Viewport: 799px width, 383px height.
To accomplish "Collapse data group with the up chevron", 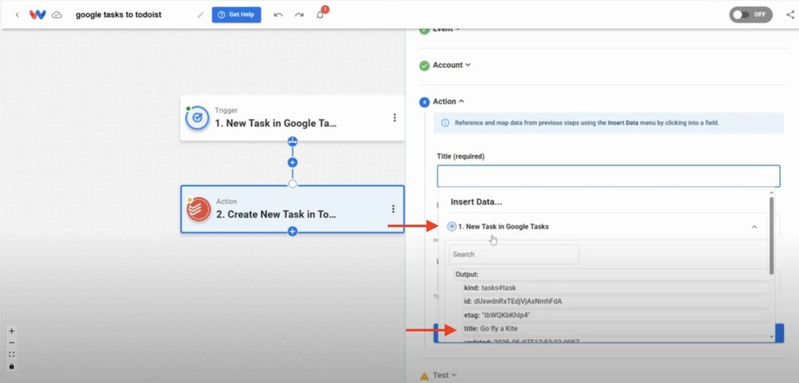I will tap(755, 227).
